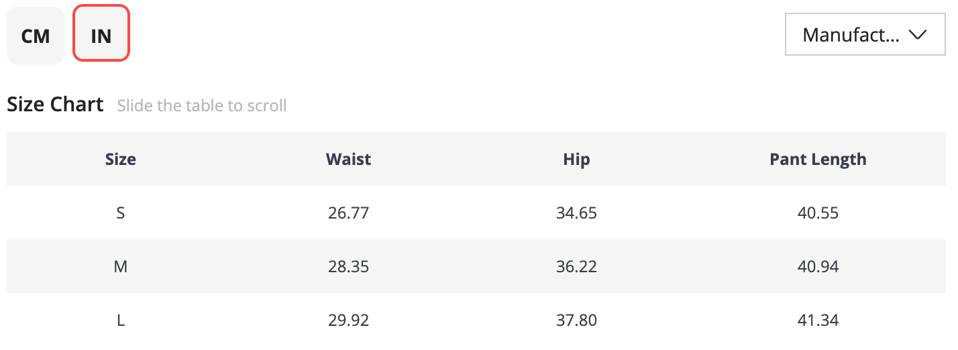Click pant length value 40.55
This screenshot has width=958, height=350.
(818, 213)
